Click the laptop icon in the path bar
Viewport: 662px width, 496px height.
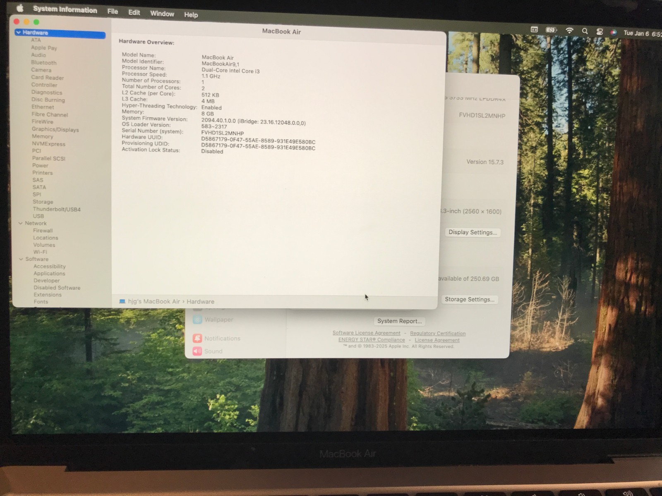click(x=122, y=301)
